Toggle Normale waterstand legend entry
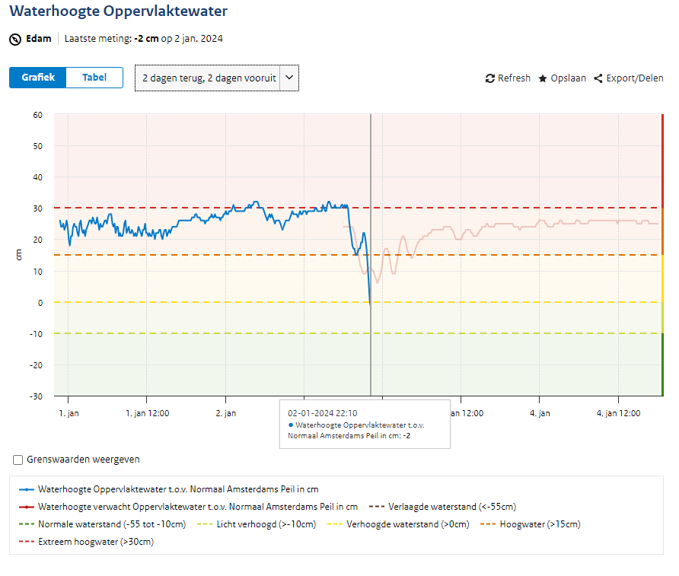Viewport: 679px width, 576px height. [x=102, y=524]
